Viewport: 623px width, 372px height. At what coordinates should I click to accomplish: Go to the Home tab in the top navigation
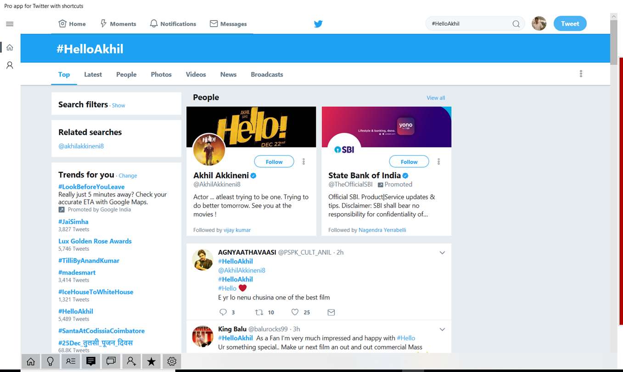tap(72, 24)
